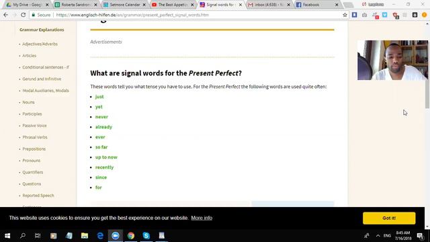Switch to the Gmail Inbox tab
The width and height of the screenshot is (430, 242).
[x=269, y=5]
